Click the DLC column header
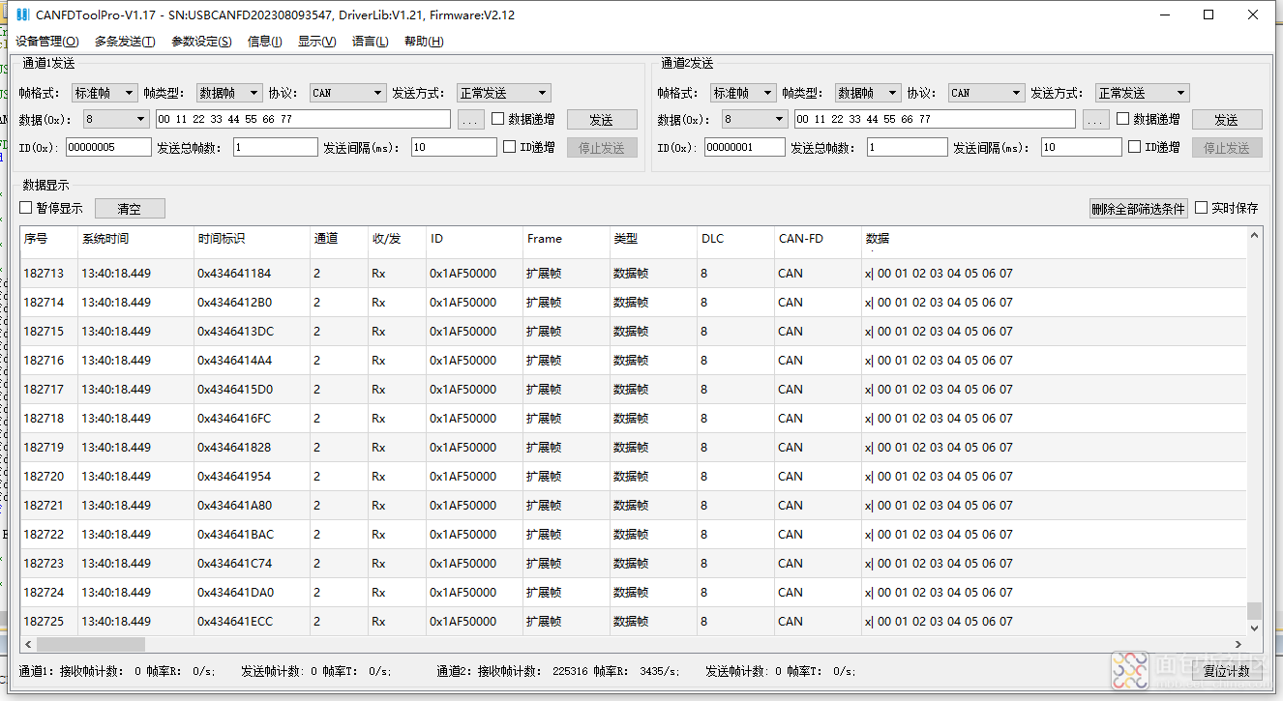The height and width of the screenshot is (701, 1283). click(x=735, y=239)
